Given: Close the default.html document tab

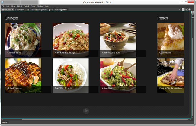Looking at the screenshot, I should point(12,10).
